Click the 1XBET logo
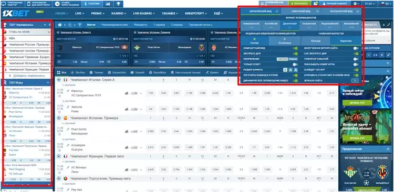Image resolution: width=394 pixels, height=192 pixels. 16,13
